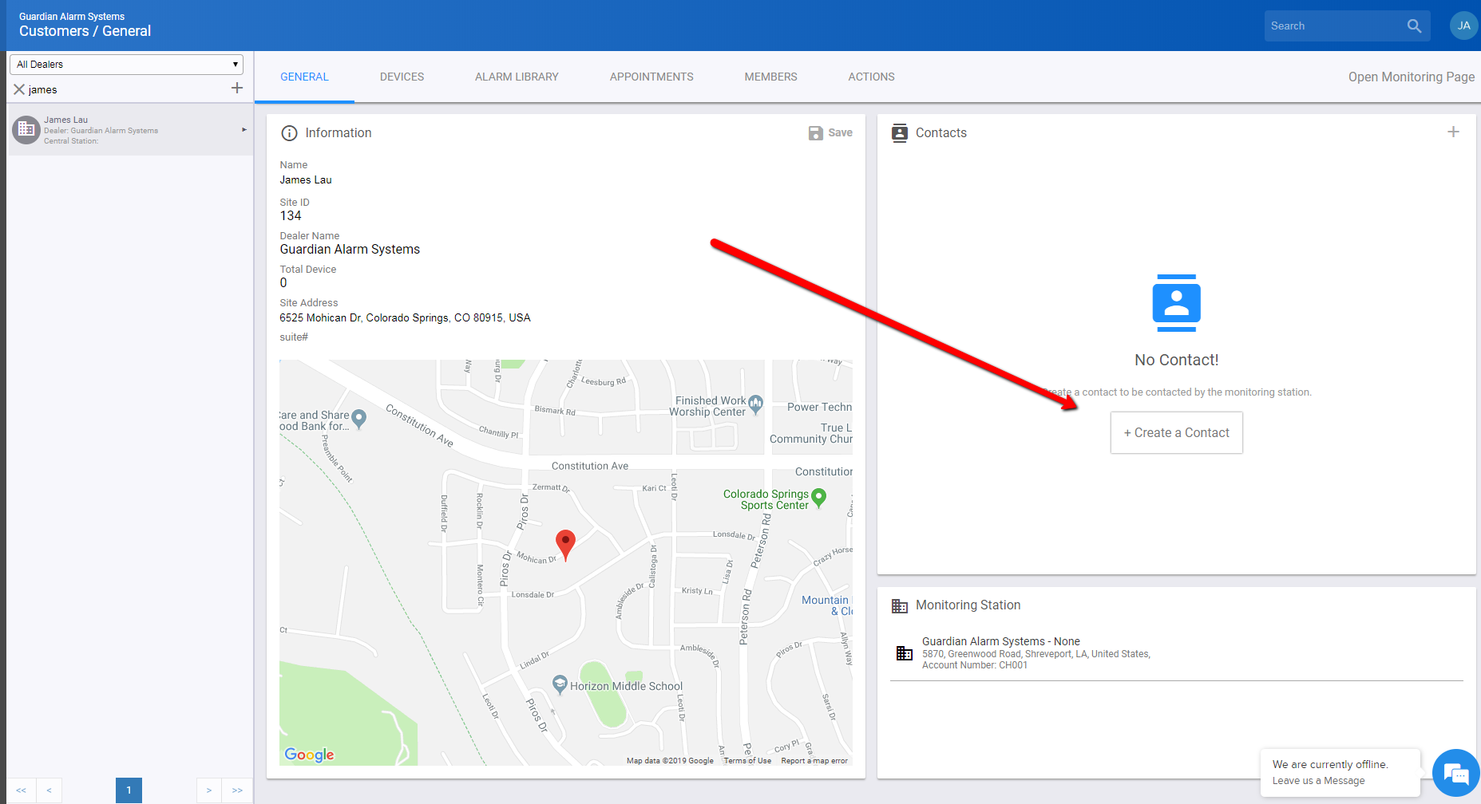Clear the james search filter
This screenshot has width=1481, height=804.
click(x=19, y=89)
